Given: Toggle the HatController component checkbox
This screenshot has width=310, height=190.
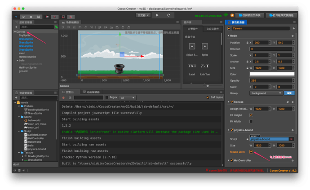Looking at the screenshot, I should coord(232,160).
